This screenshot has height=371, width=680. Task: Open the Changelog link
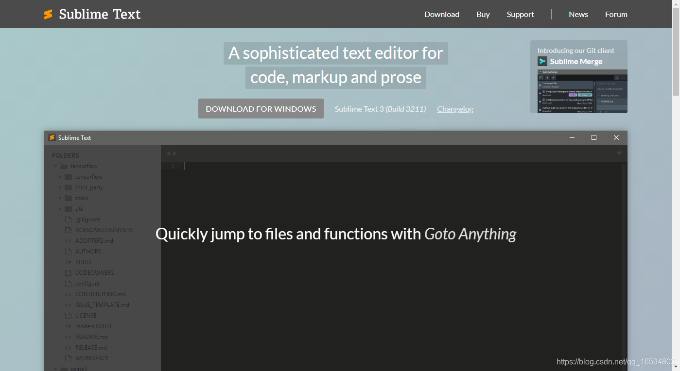(455, 109)
